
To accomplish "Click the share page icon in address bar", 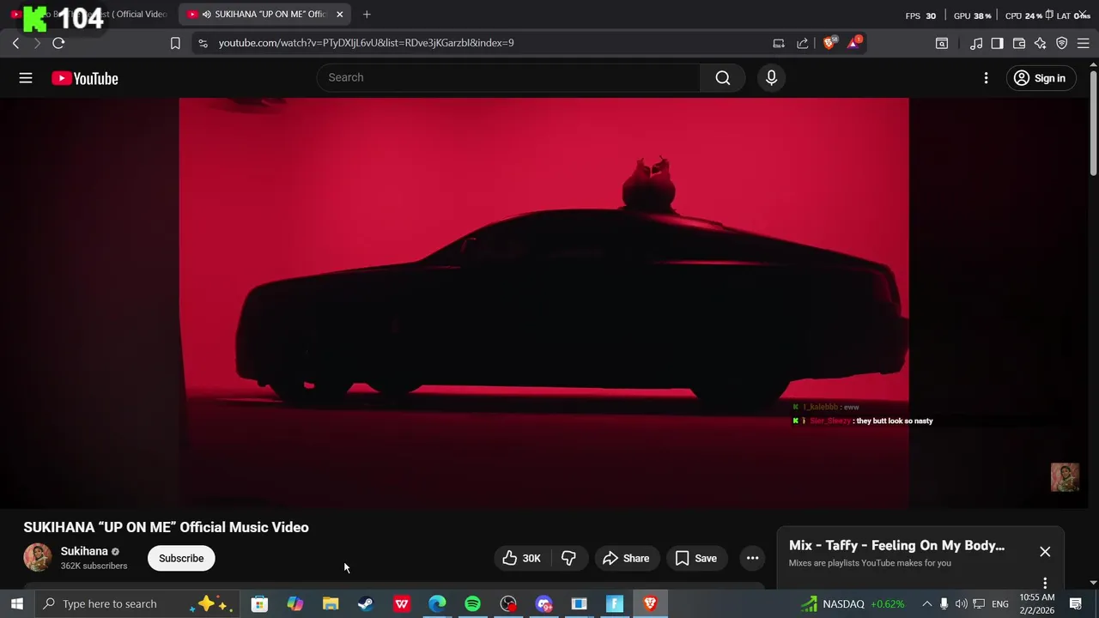I will click(803, 43).
